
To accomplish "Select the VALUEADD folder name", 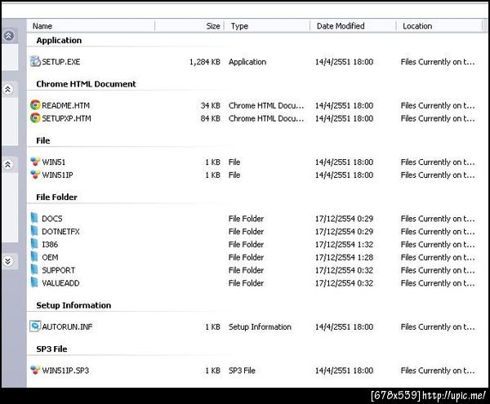I will 60,283.
